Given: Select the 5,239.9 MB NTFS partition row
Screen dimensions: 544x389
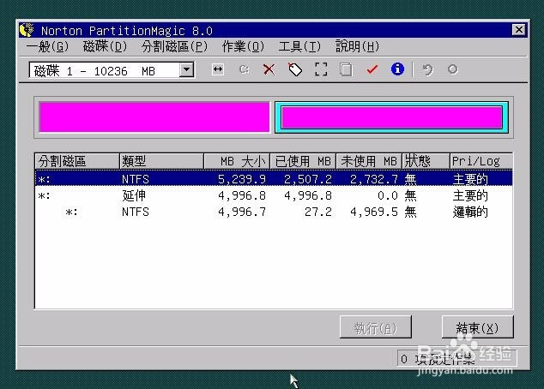Looking at the screenshot, I should (274, 179).
